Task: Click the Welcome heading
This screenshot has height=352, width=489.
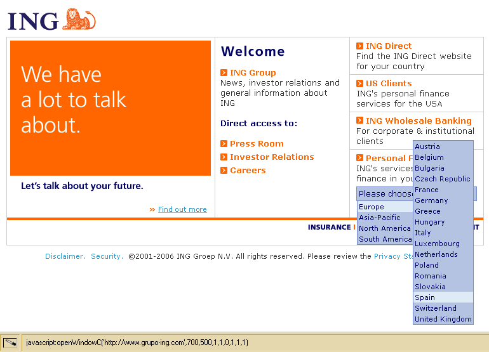Action: tap(253, 51)
